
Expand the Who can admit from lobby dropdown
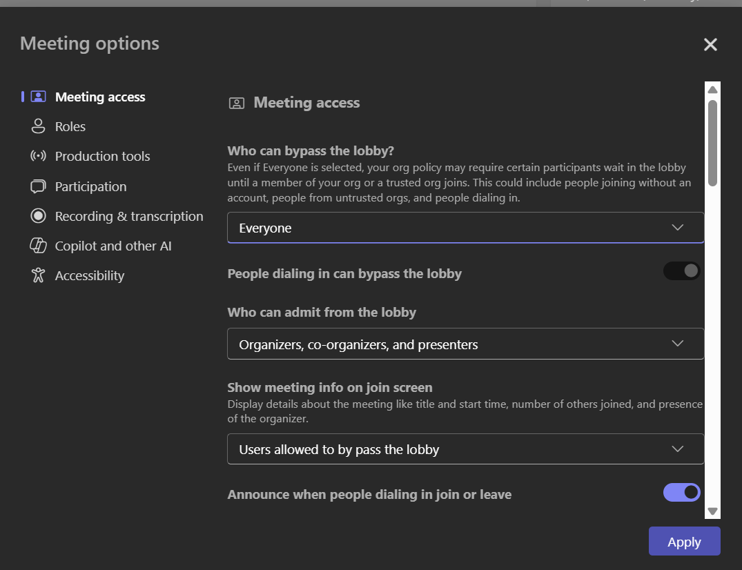pyautogui.click(x=466, y=344)
